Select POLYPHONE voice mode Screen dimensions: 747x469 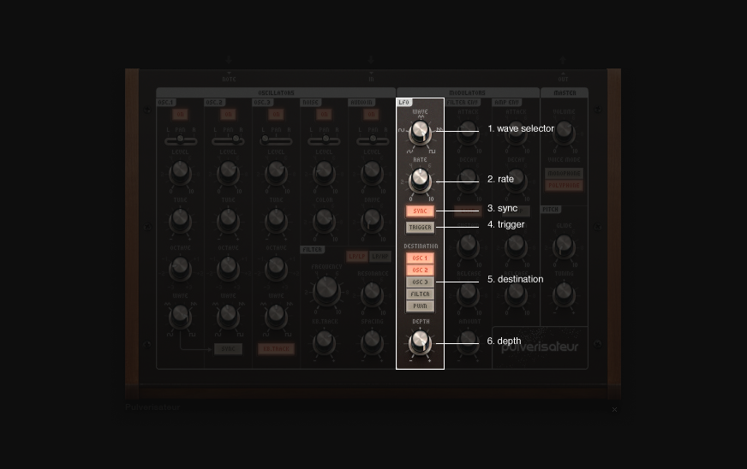564,185
